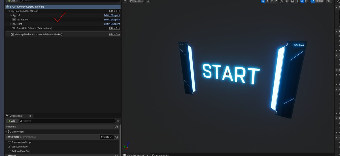Click the Race Gate Collision icon
The height and width of the screenshot is (156, 340).
coord(14,28)
